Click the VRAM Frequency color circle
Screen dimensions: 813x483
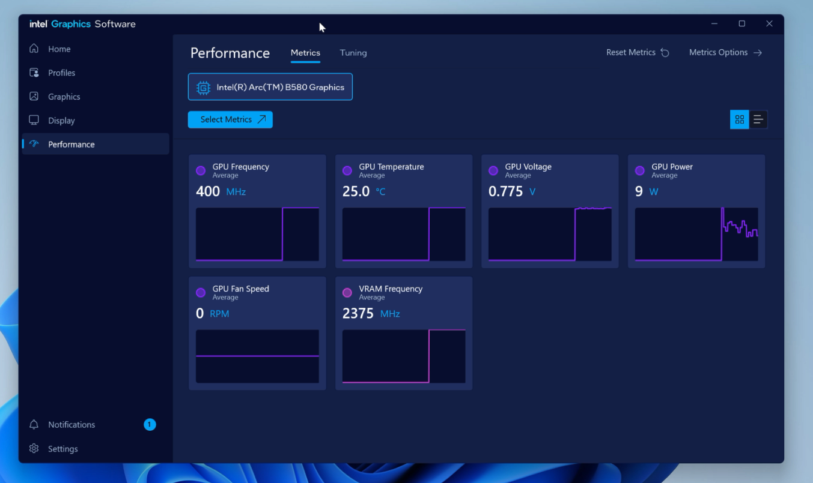click(347, 293)
